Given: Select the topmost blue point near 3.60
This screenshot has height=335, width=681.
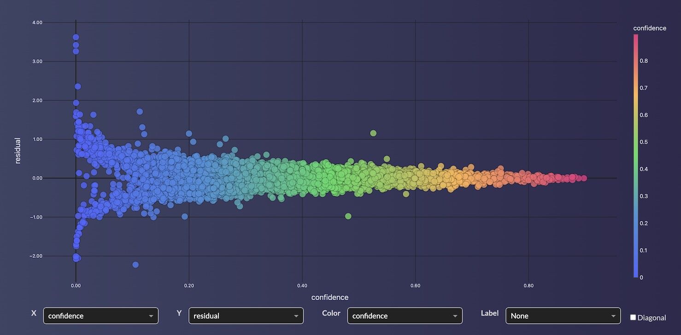Looking at the screenshot, I should [76, 37].
